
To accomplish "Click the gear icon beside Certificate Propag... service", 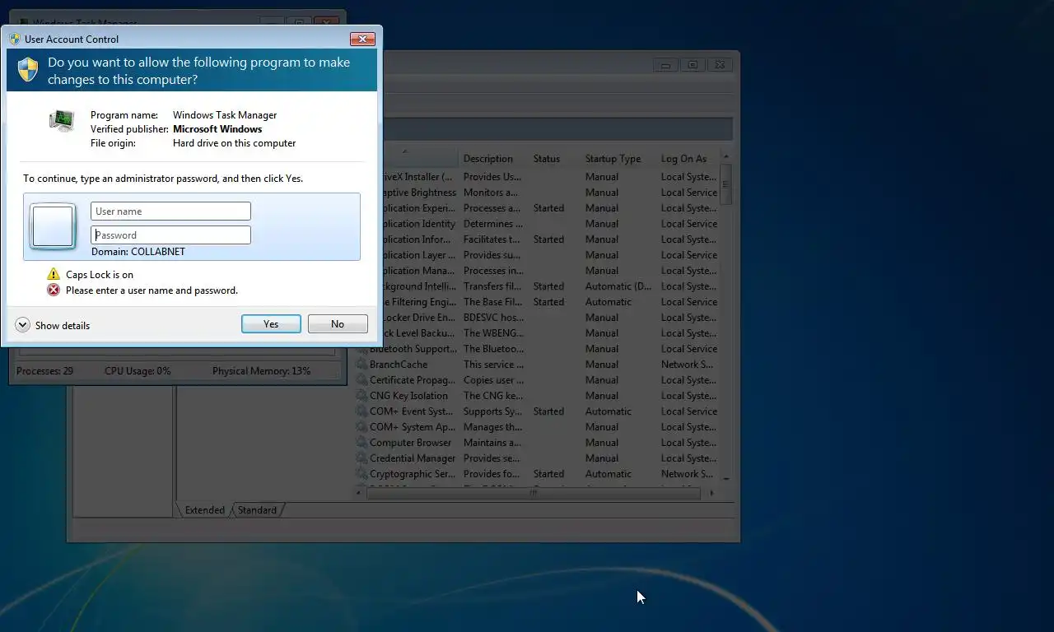I will (x=361, y=380).
